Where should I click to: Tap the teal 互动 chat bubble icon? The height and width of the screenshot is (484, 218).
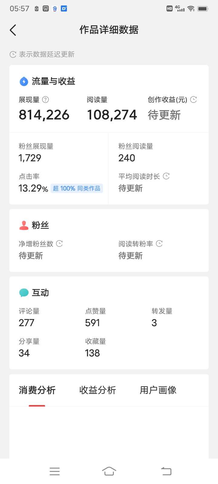(24, 293)
